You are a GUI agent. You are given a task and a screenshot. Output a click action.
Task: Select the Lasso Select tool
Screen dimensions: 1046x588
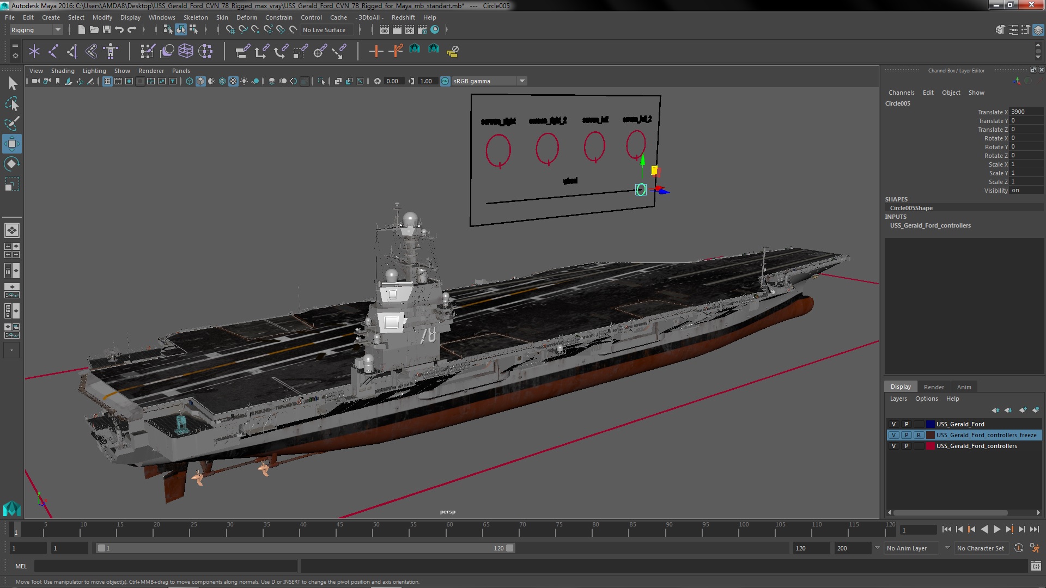[x=12, y=103]
